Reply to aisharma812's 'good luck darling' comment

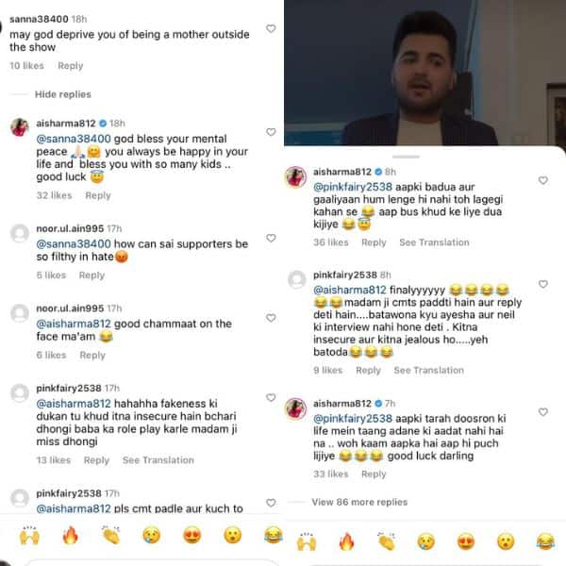click(374, 474)
